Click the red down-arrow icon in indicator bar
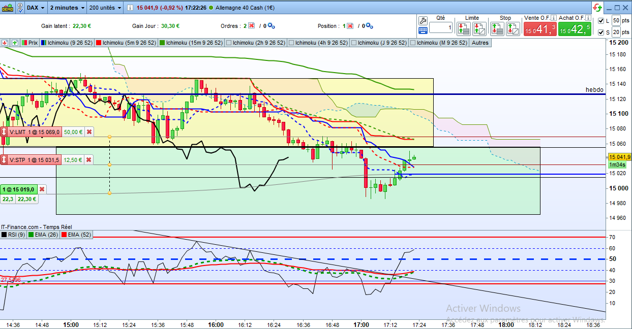This screenshot has height=329, width=632. coord(5,43)
